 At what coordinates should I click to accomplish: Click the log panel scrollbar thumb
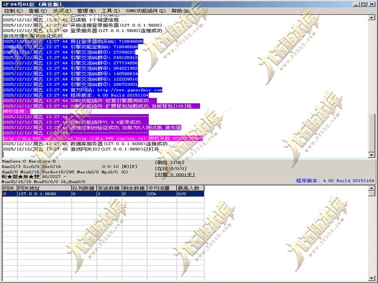click(x=372, y=133)
